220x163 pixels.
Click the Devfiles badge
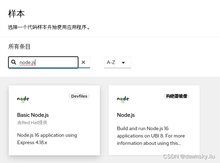click(x=79, y=96)
